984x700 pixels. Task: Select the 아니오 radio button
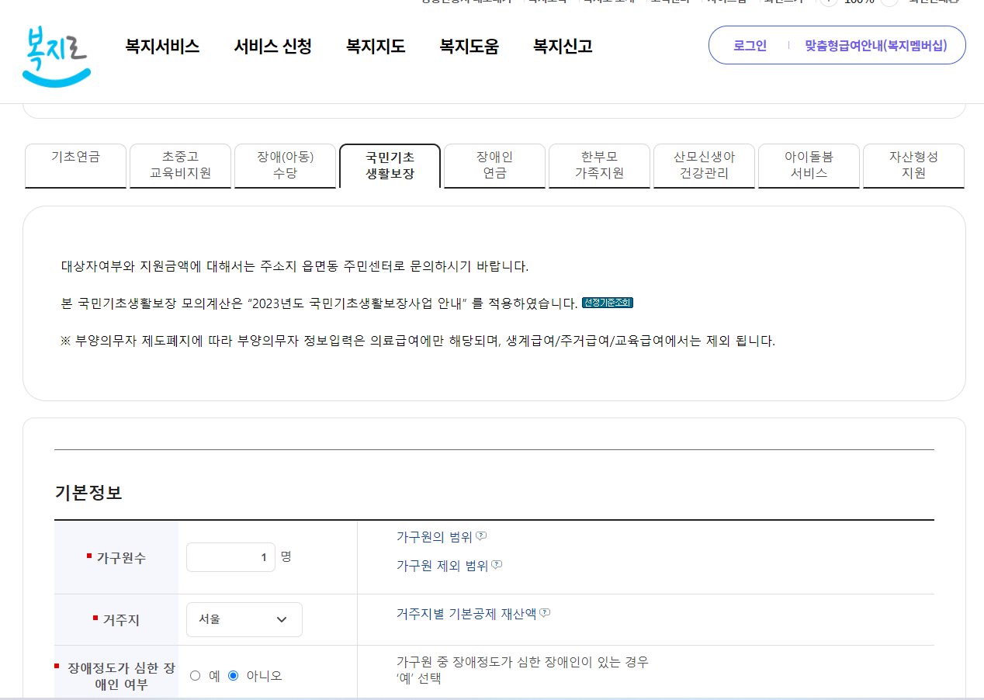234,675
